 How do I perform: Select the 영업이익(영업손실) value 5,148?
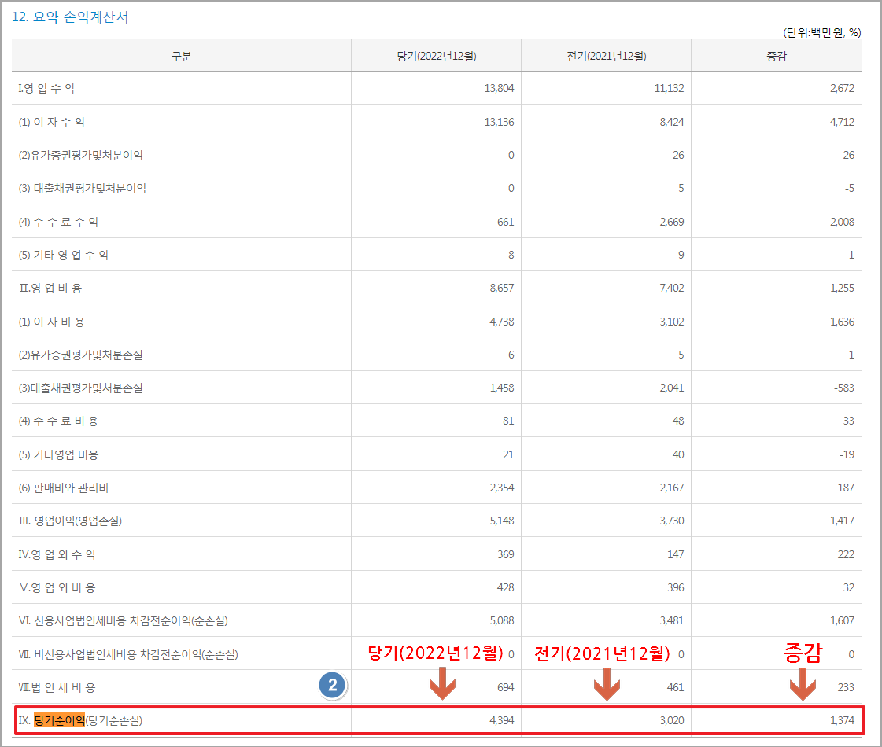pyautogui.click(x=501, y=520)
